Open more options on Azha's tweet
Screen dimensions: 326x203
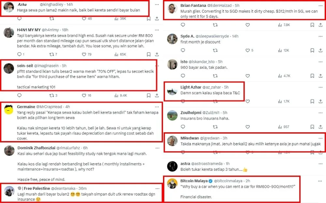click(x=157, y=5)
